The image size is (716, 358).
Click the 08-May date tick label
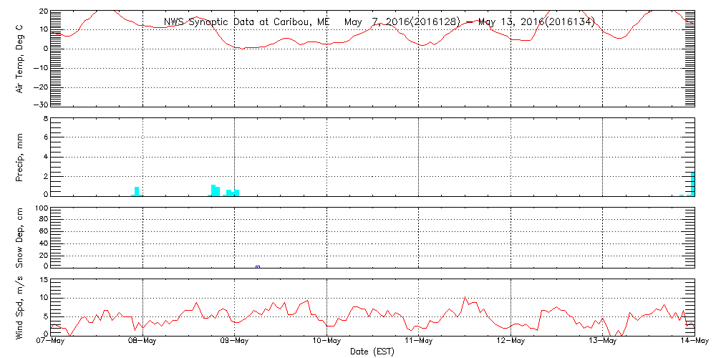tap(142, 341)
